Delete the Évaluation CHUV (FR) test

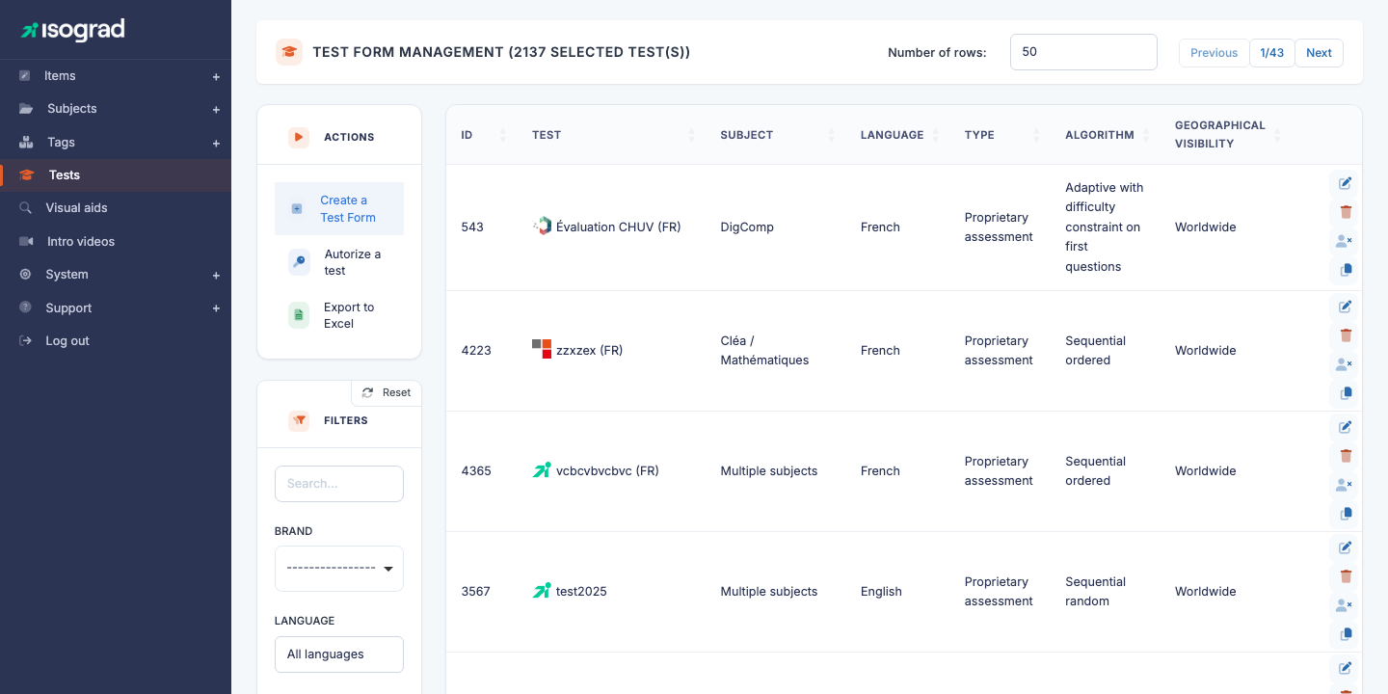[x=1346, y=212]
